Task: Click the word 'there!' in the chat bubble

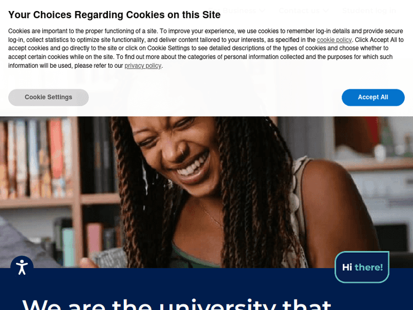Action: click(x=368, y=268)
